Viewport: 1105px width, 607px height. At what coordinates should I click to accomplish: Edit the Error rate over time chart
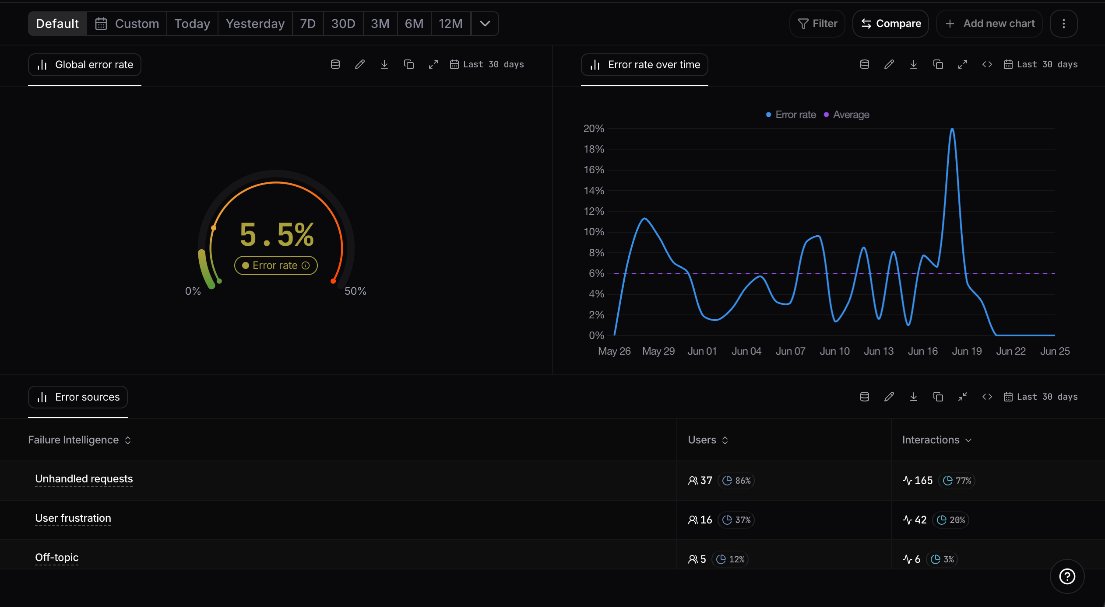(x=889, y=65)
